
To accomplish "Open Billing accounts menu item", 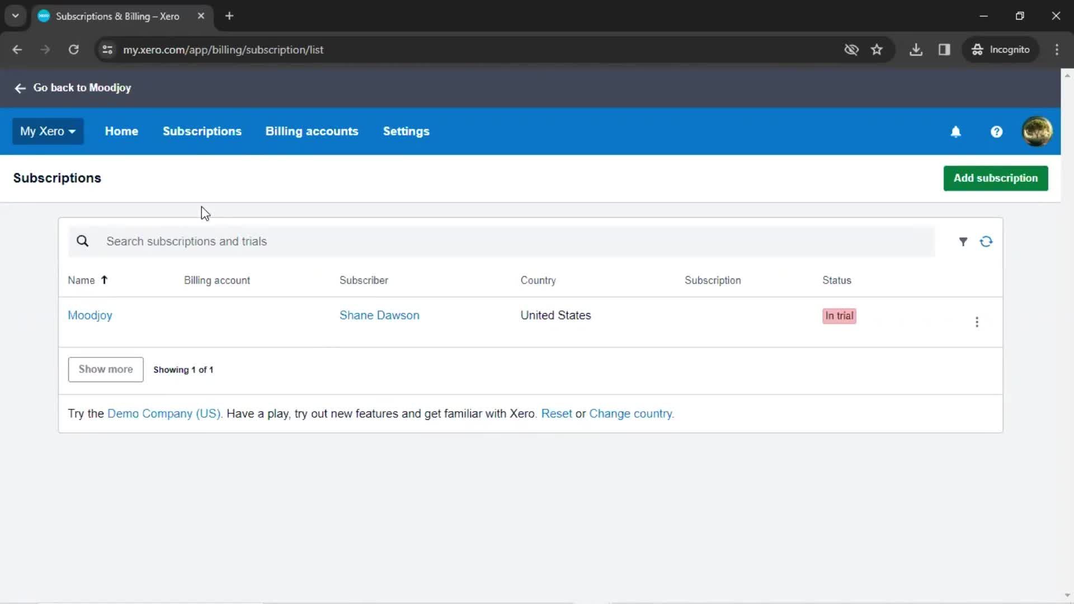I will click(312, 131).
